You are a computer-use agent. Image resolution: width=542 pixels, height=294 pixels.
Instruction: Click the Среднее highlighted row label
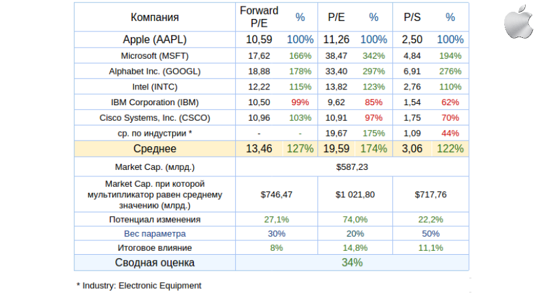tap(155, 149)
